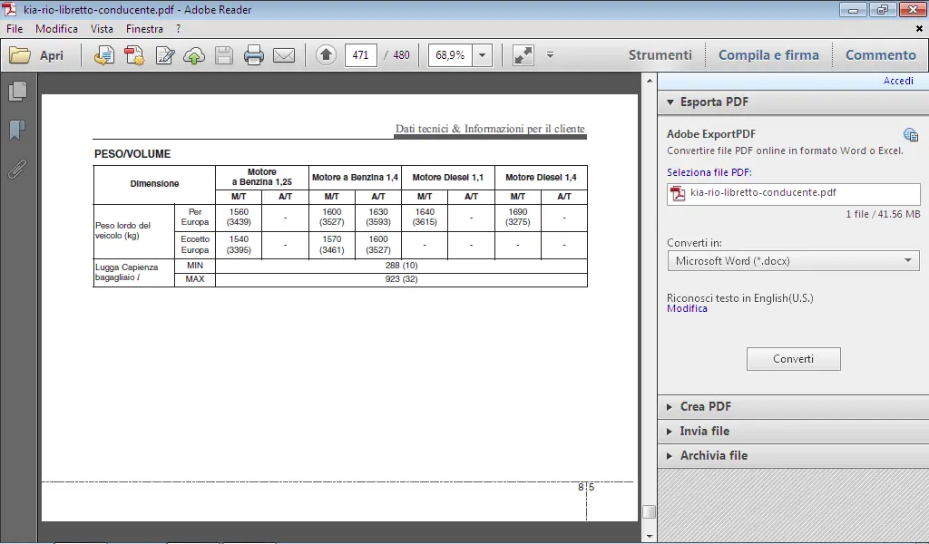
Task: Click the zoom percentage field 68,9%
Action: coord(450,55)
